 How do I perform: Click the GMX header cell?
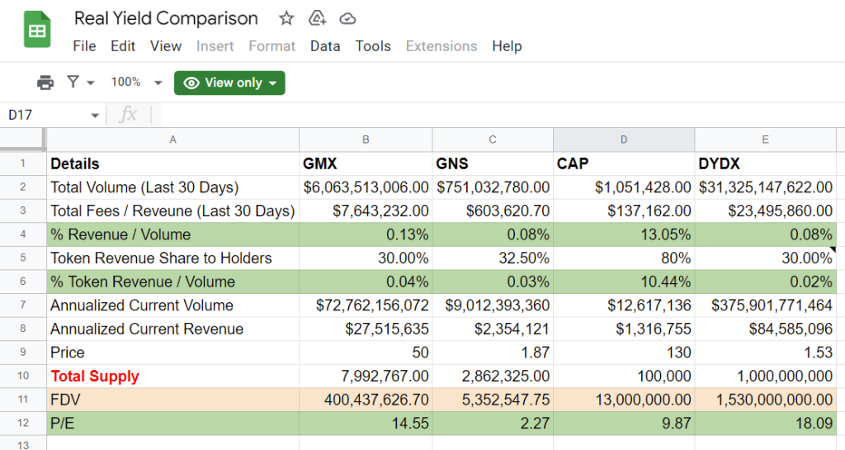(x=366, y=163)
